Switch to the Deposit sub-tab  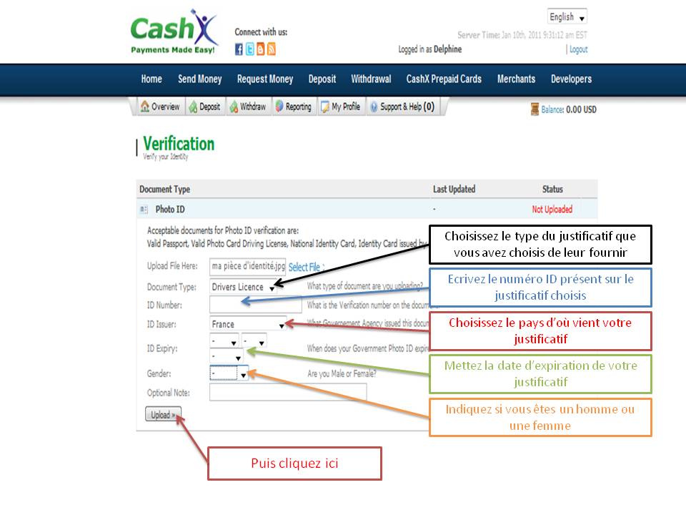pyautogui.click(x=204, y=107)
